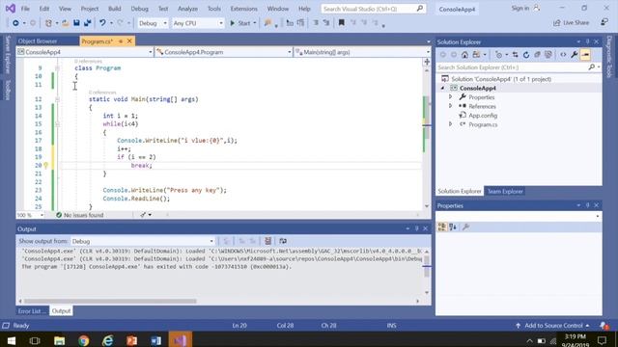Toggle Keep Open pin on the Program.cs tab
This screenshot has height=347, width=618.
(121, 40)
